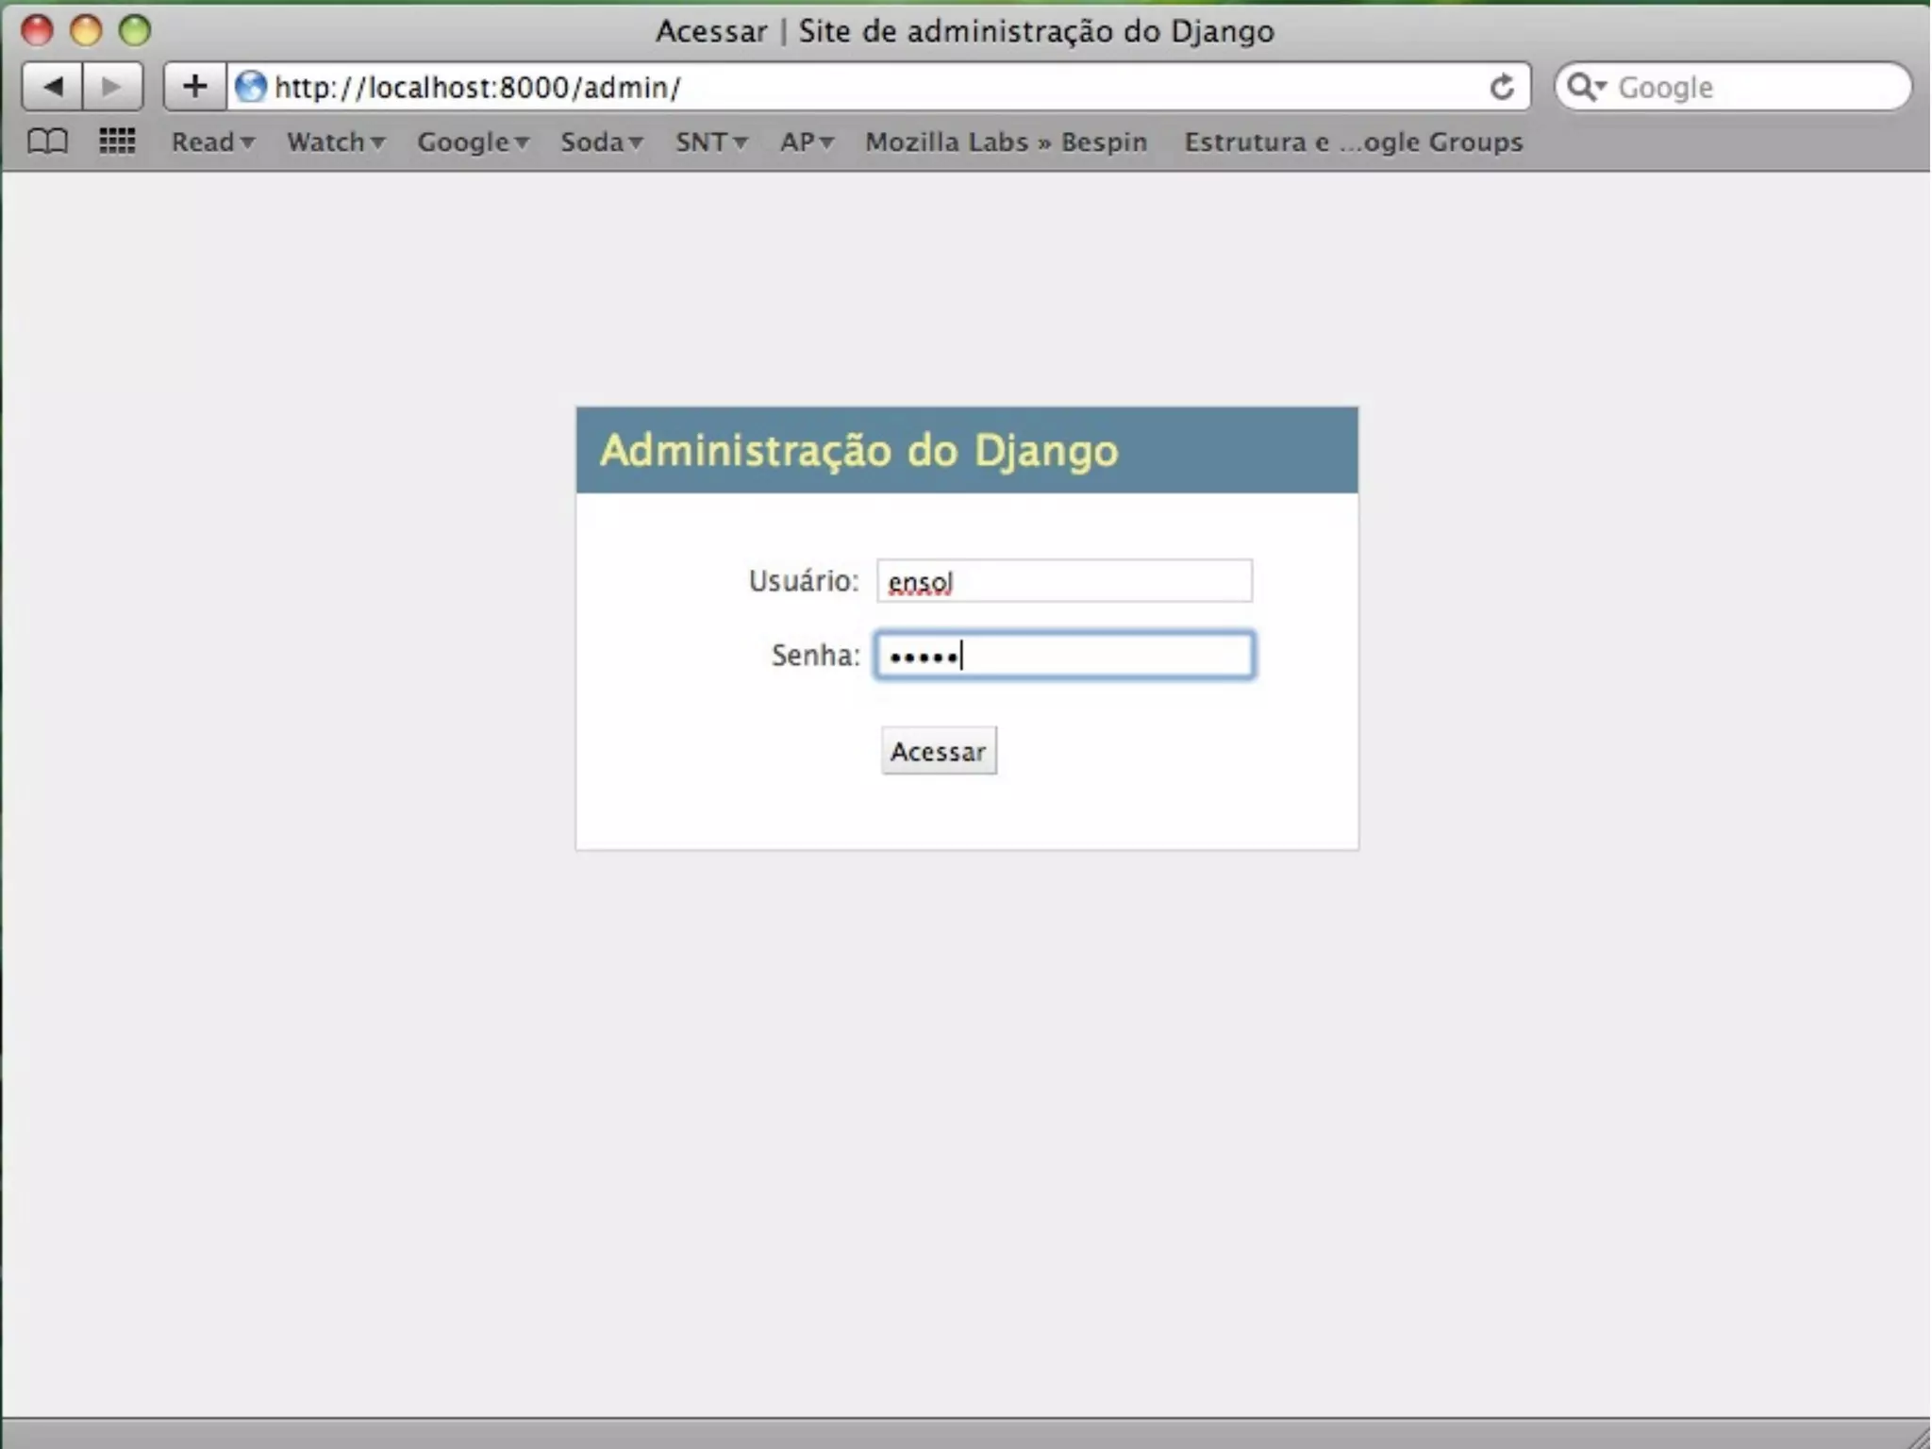The height and width of the screenshot is (1449, 1932).
Task: Click the browser Forward arrow button
Action: pyautogui.click(x=112, y=87)
